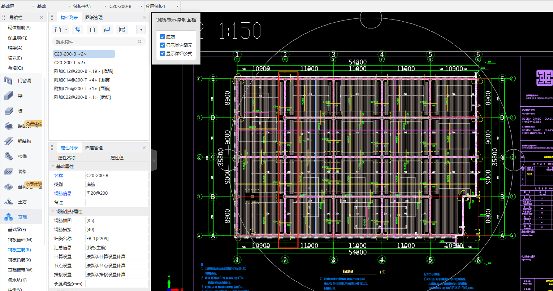Open 筏板负筋(X) in the navigation bar
This screenshot has width=553, height=291.
(x=19, y=260)
